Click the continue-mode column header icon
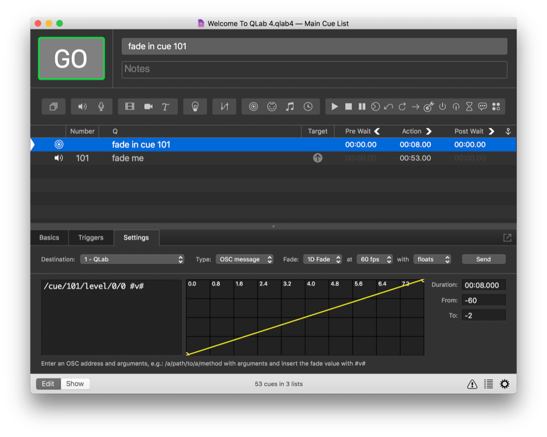This screenshot has width=547, height=437. click(508, 131)
